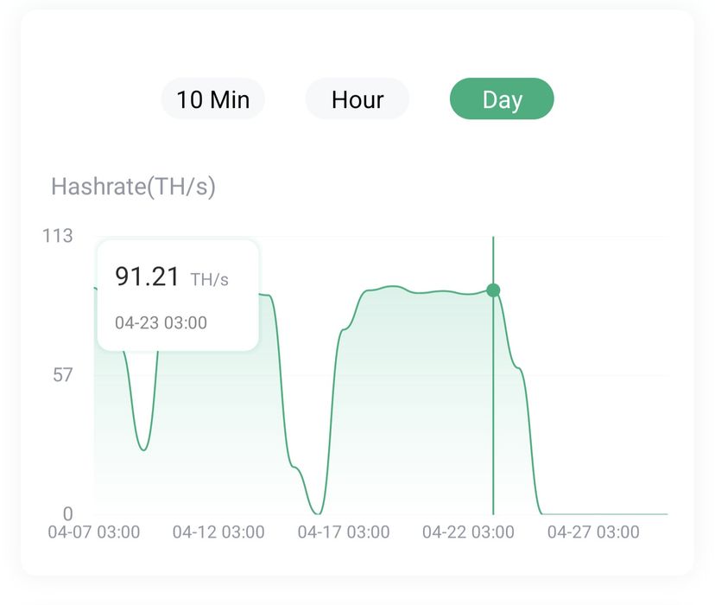Click the green data point marker on chart
Viewport: 715px width, 605px height.
[493, 290]
